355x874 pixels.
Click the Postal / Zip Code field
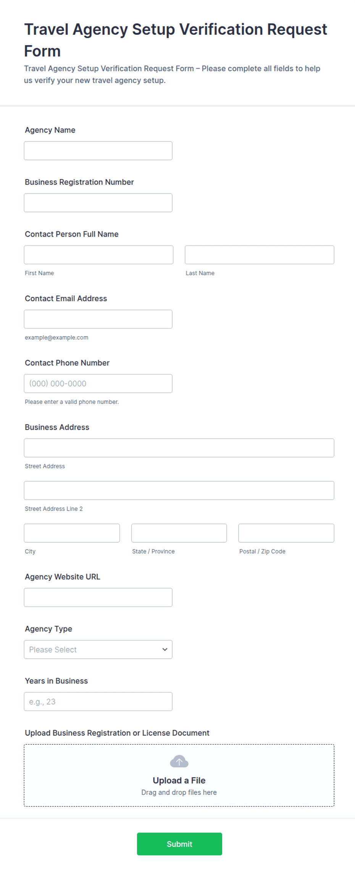coord(286,533)
